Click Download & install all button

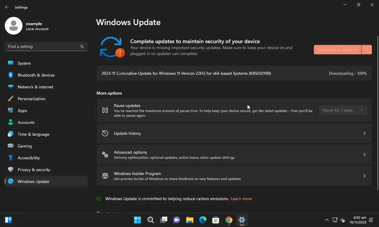[338, 50]
